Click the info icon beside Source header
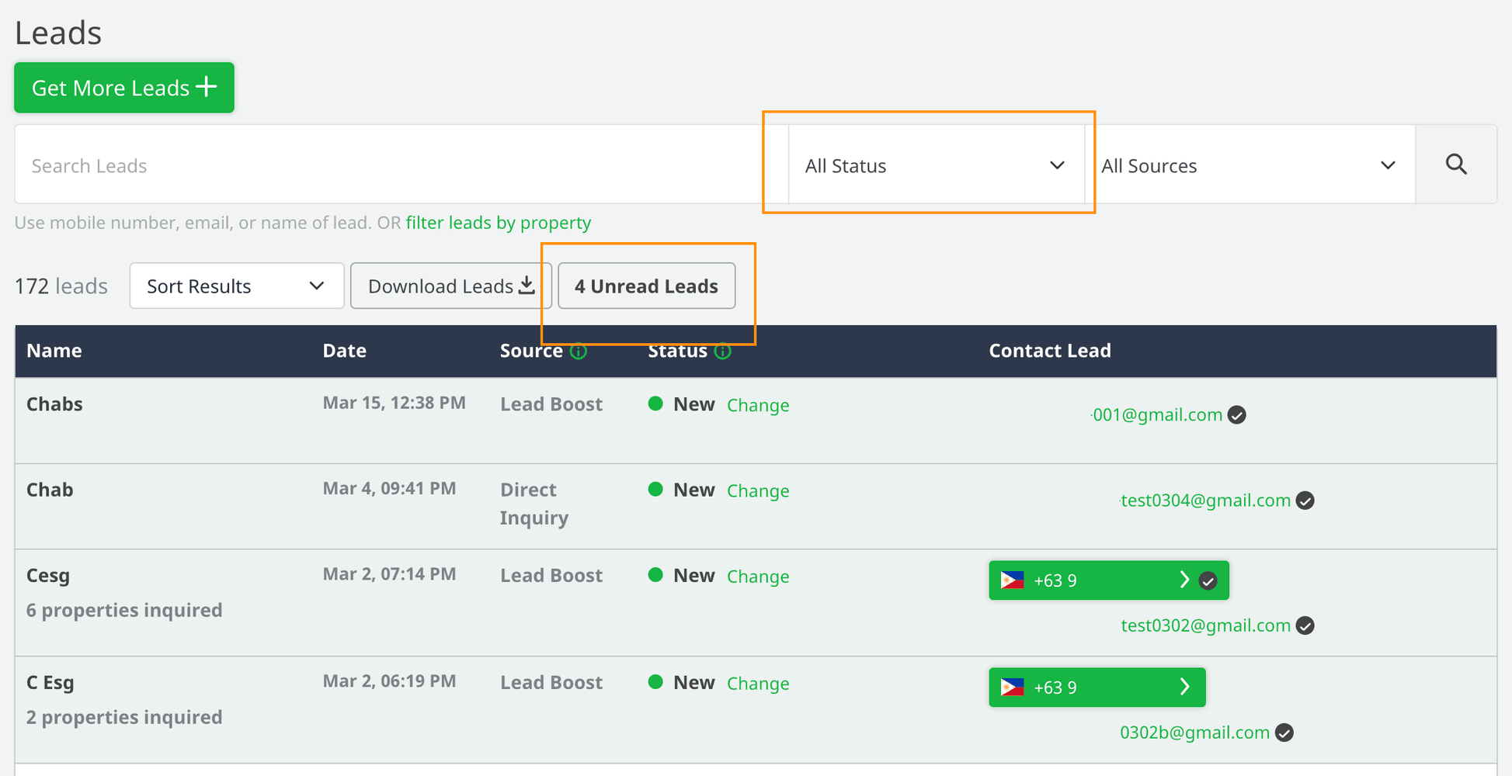This screenshot has height=776, width=1512. [x=578, y=352]
